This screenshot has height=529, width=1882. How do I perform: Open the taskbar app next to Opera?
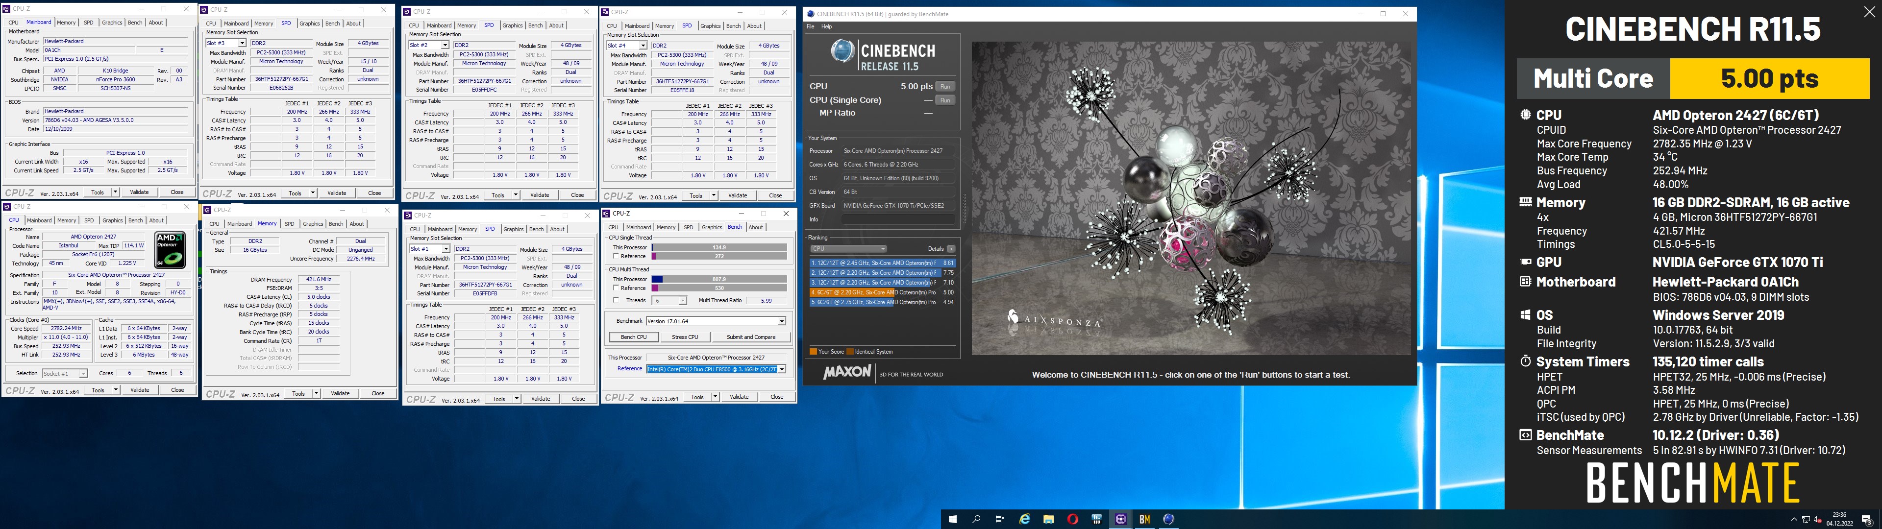point(1097,519)
